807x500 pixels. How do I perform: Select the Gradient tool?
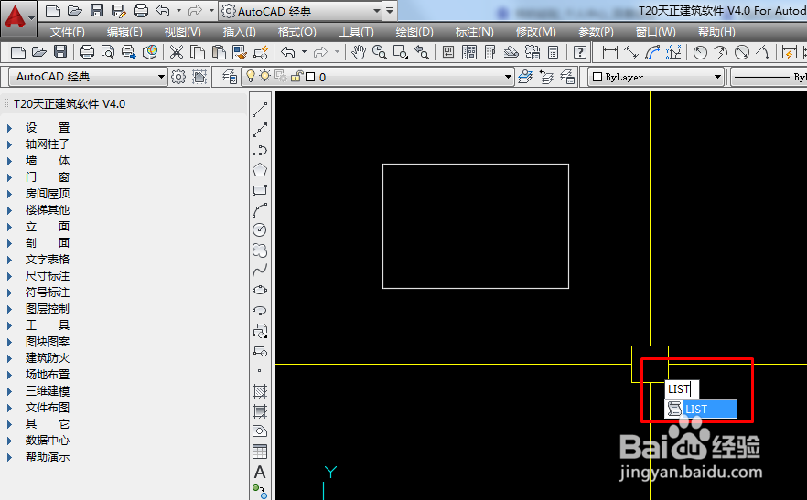coord(260,411)
